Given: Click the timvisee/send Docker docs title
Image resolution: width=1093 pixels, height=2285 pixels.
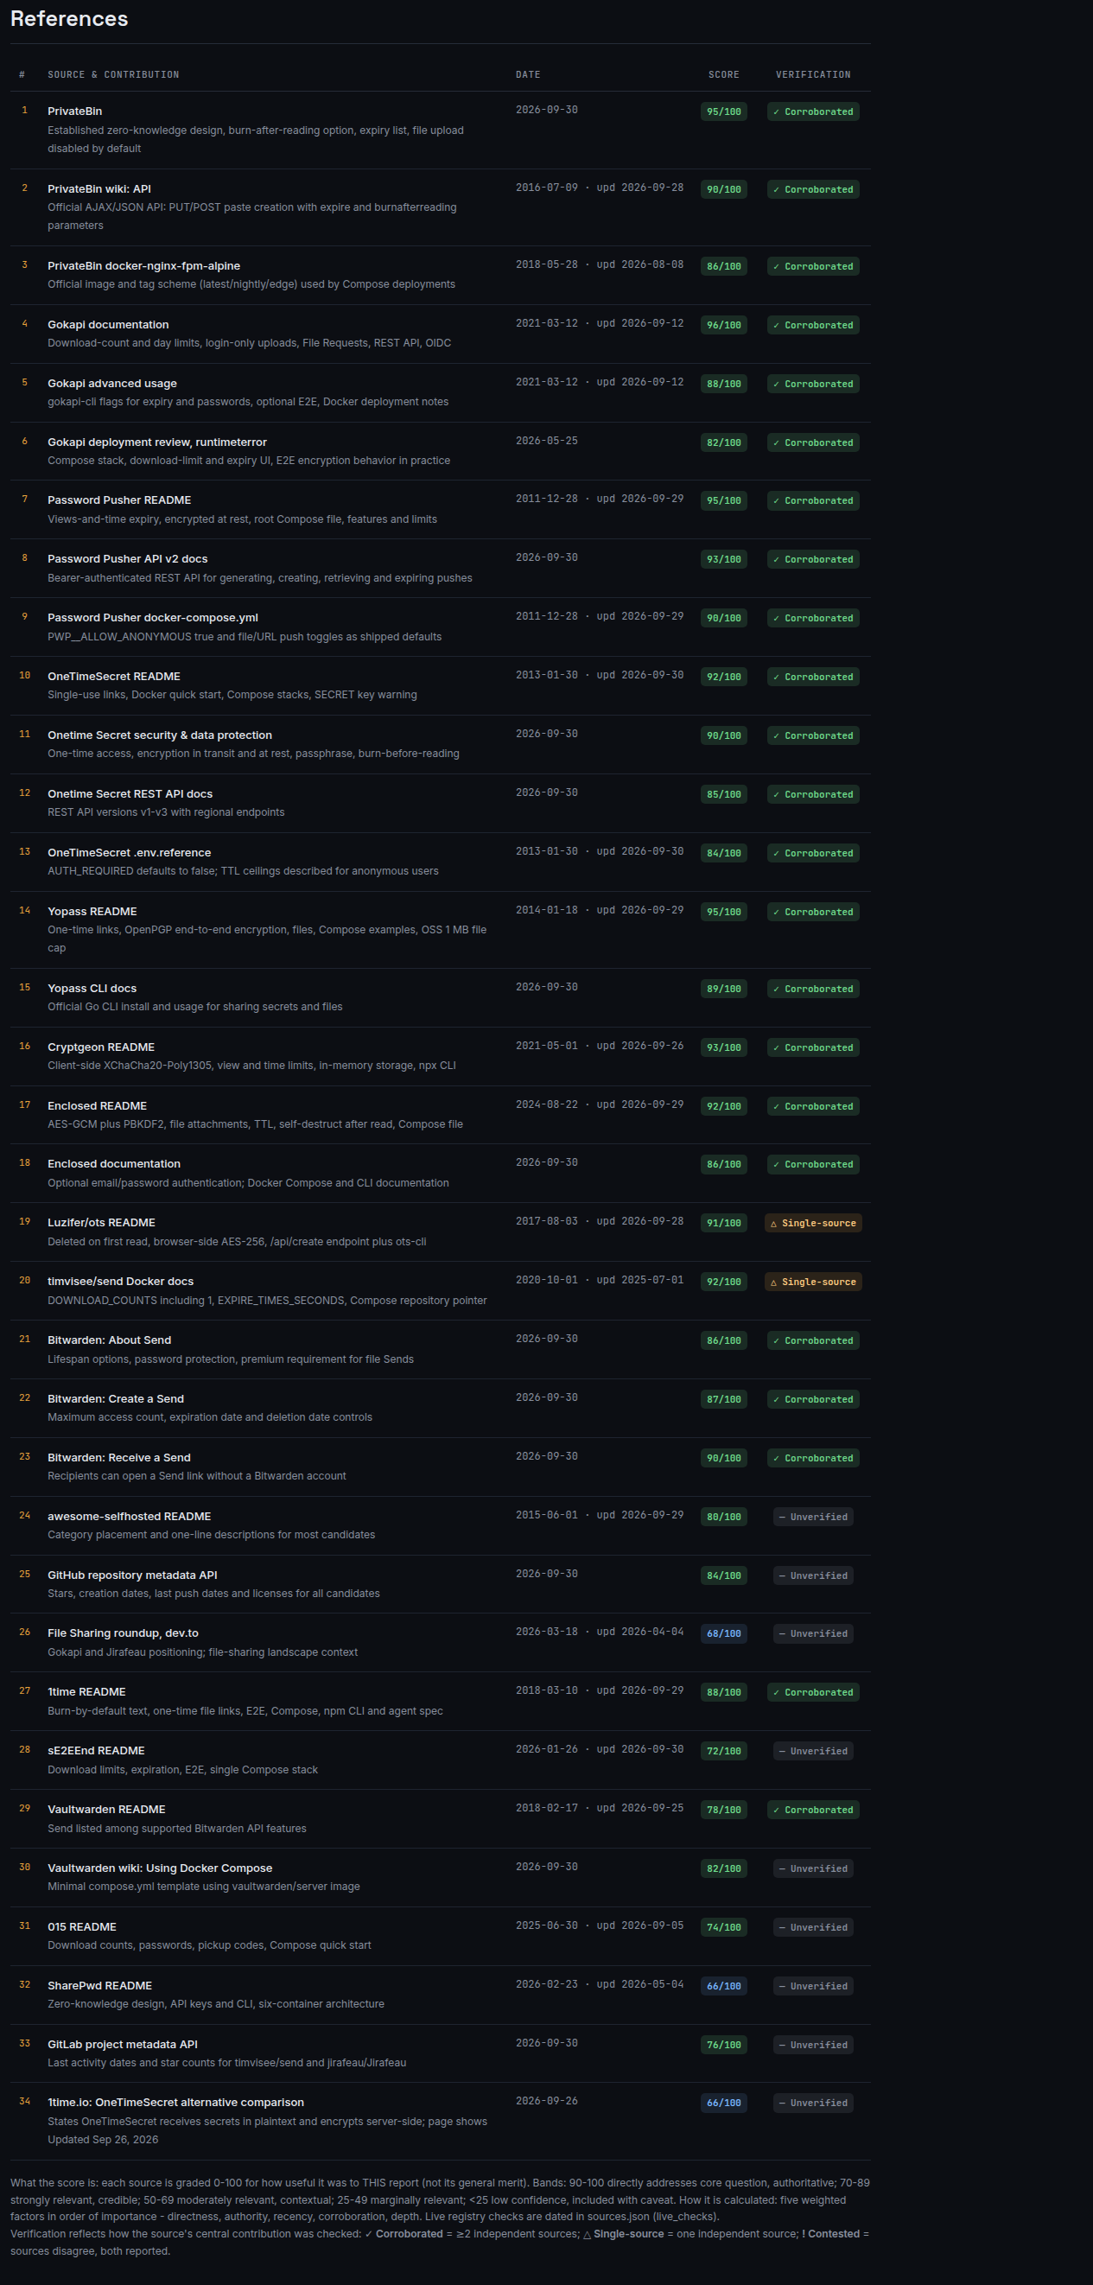Looking at the screenshot, I should click(x=121, y=1281).
